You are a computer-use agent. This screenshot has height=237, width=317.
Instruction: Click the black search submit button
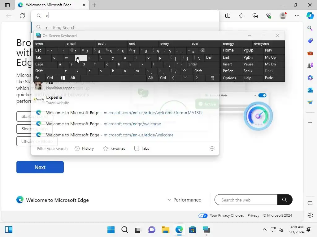(x=285, y=200)
